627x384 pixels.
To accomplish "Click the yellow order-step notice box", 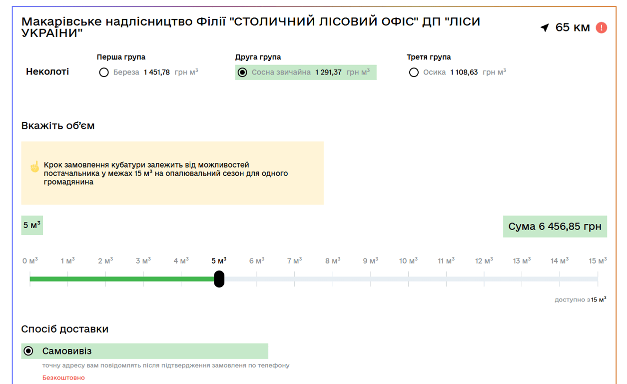I will [172, 173].
